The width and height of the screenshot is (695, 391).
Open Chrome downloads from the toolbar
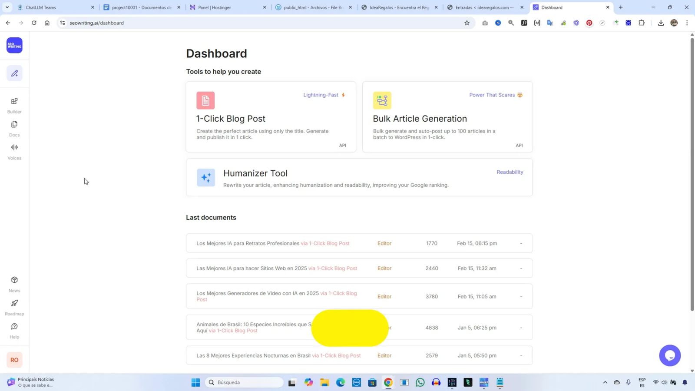660,23
